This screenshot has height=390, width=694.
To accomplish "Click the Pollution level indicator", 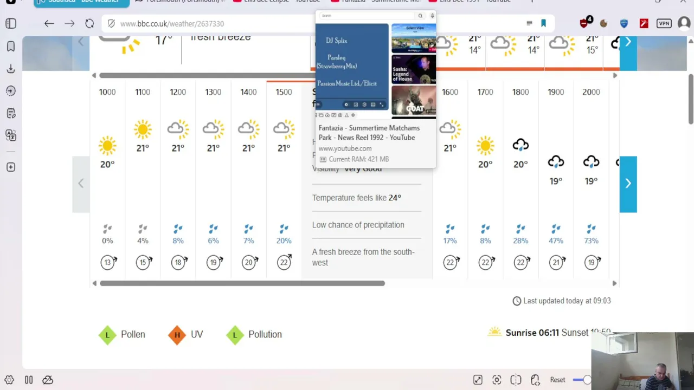I will tap(254, 335).
